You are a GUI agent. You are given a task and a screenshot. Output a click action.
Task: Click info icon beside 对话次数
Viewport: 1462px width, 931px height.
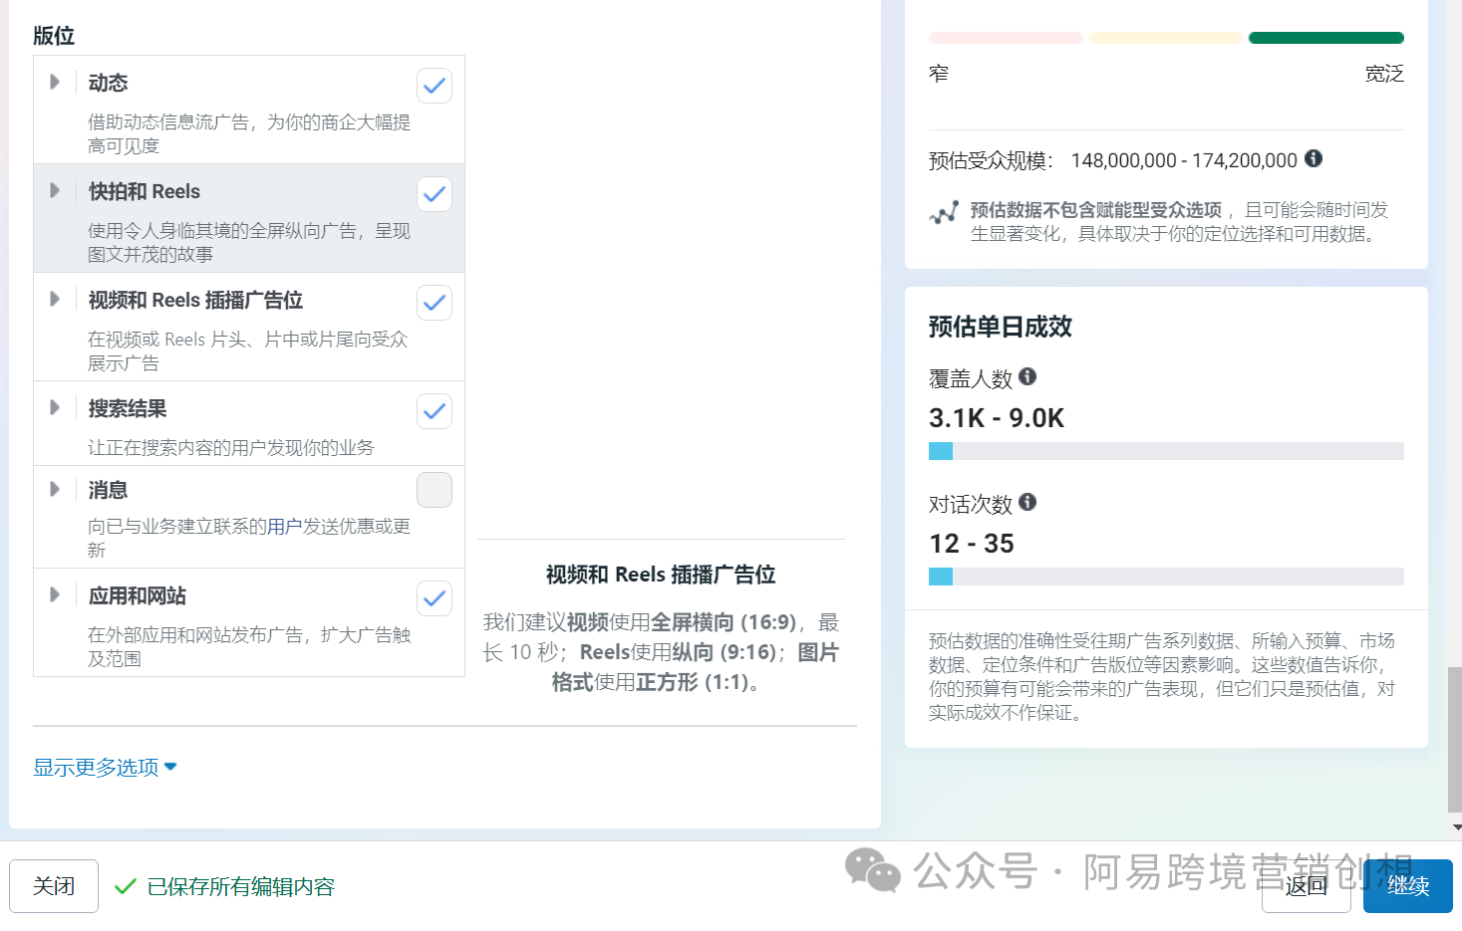coord(1027,502)
